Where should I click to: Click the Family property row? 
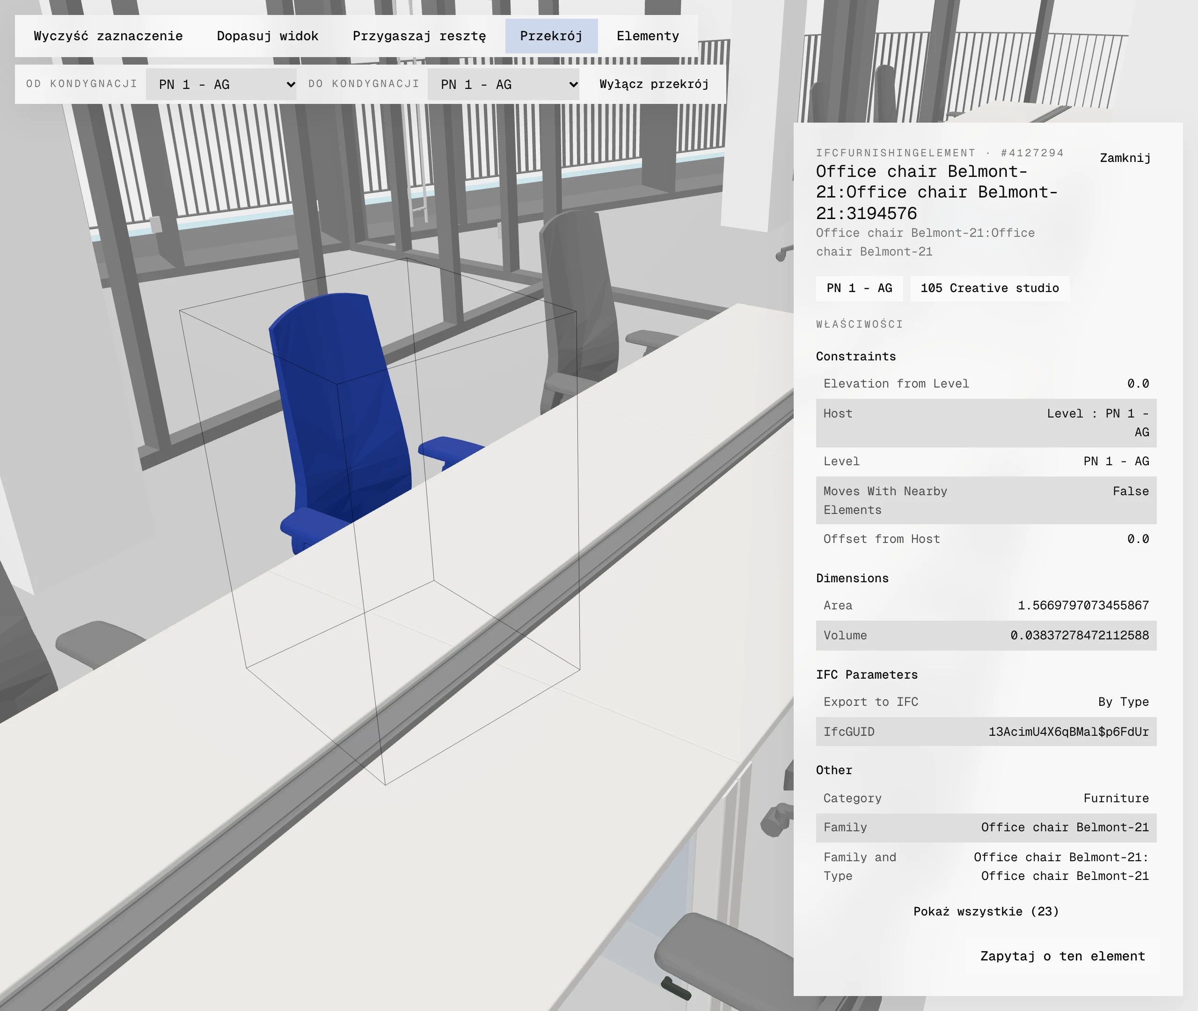(x=986, y=828)
